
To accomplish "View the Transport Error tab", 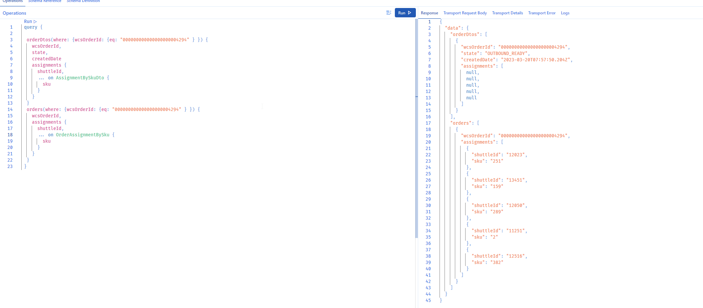I will point(542,13).
